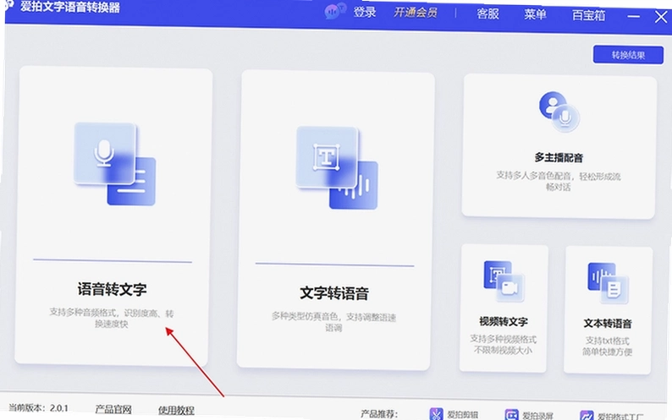
Task: Close the converter window
Action: coord(661,17)
